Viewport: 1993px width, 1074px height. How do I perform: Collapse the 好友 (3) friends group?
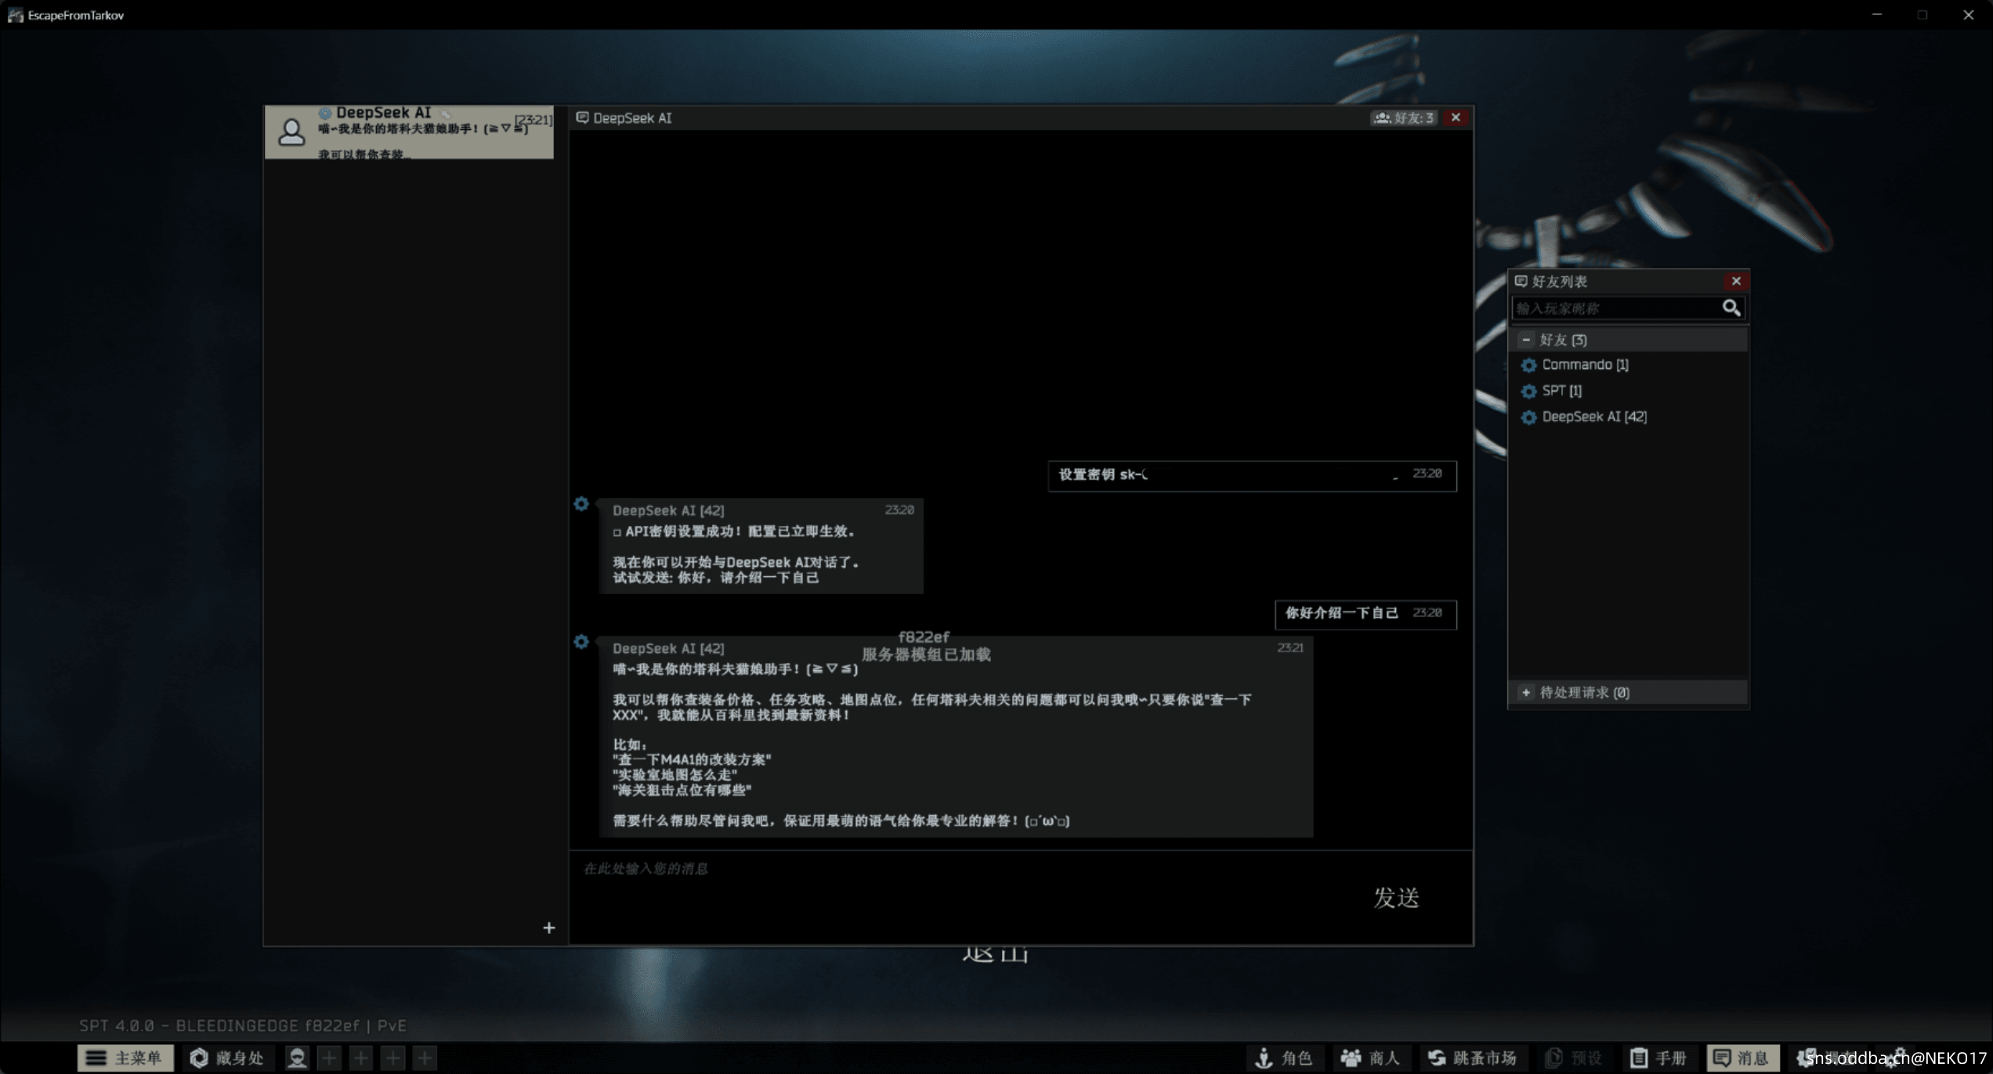(1526, 340)
